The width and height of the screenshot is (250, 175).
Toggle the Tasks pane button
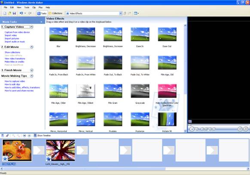point(42,13)
